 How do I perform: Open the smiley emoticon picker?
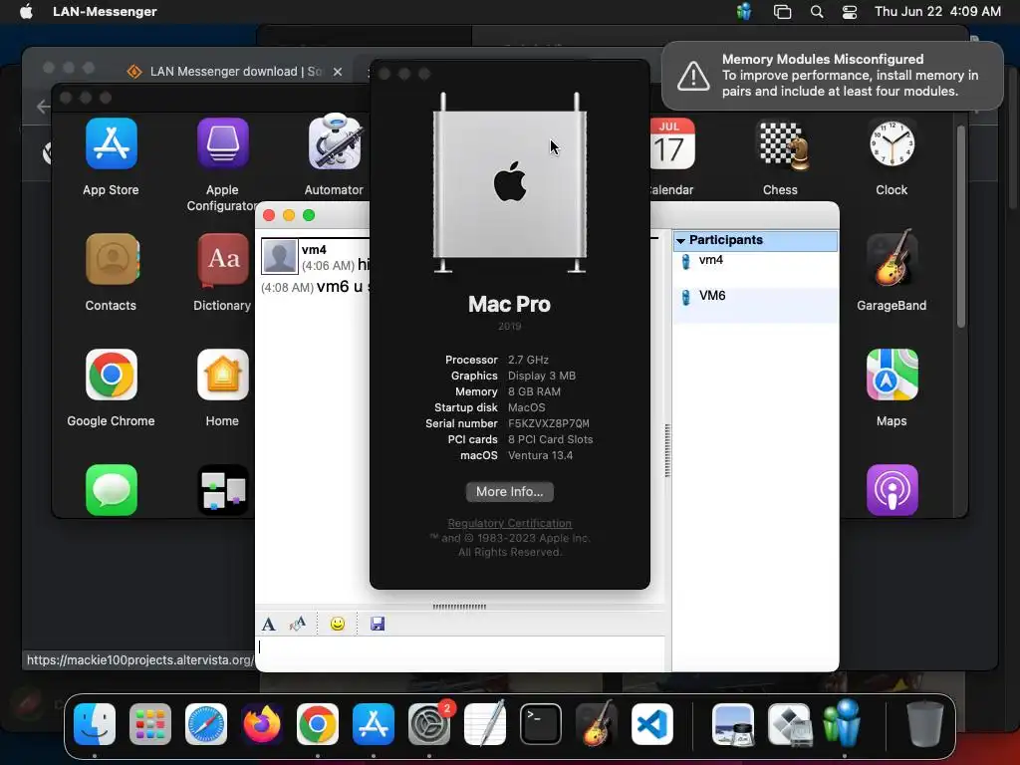[338, 624]
